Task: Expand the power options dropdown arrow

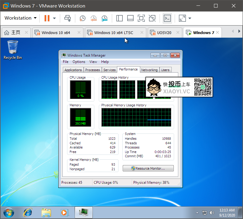Action: pyautogui.click(x=54, y=18)
